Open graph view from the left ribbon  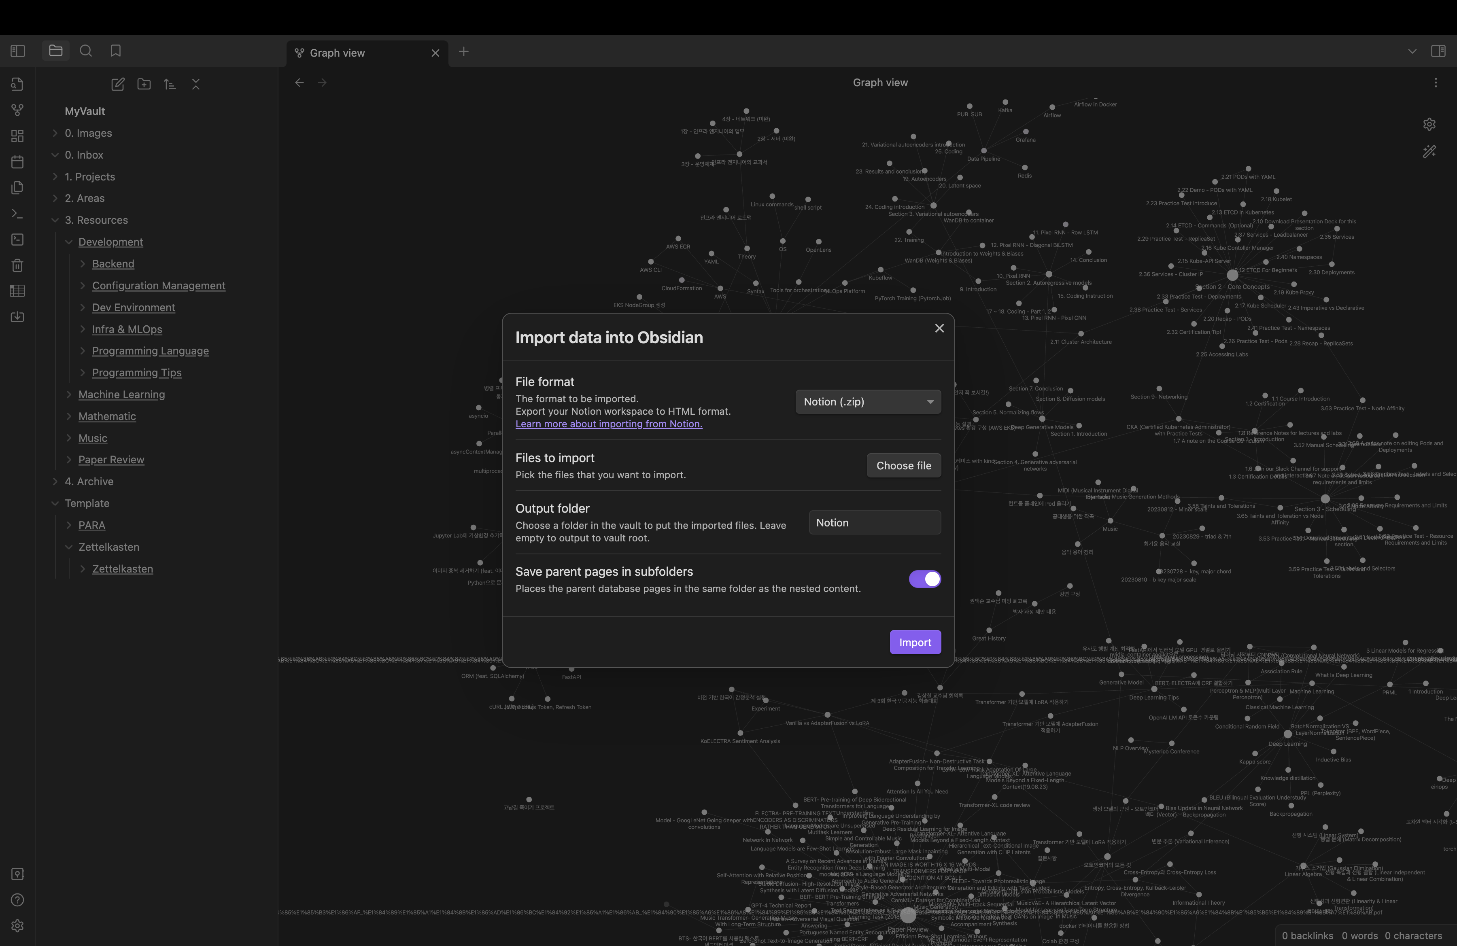pyautogui.click(x=17, y=110)
